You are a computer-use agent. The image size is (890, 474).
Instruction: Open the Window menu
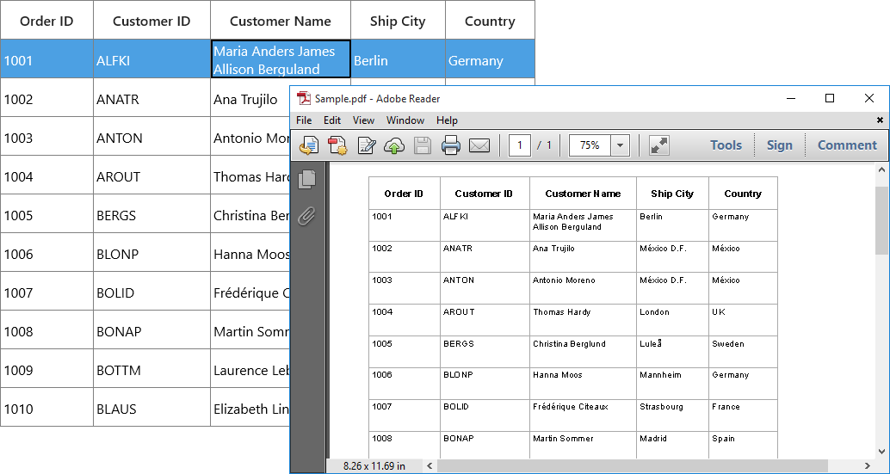coord(405,120)
